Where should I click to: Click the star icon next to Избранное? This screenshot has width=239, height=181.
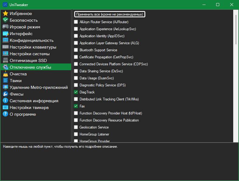pyautogui.click(x=5, y=13)
